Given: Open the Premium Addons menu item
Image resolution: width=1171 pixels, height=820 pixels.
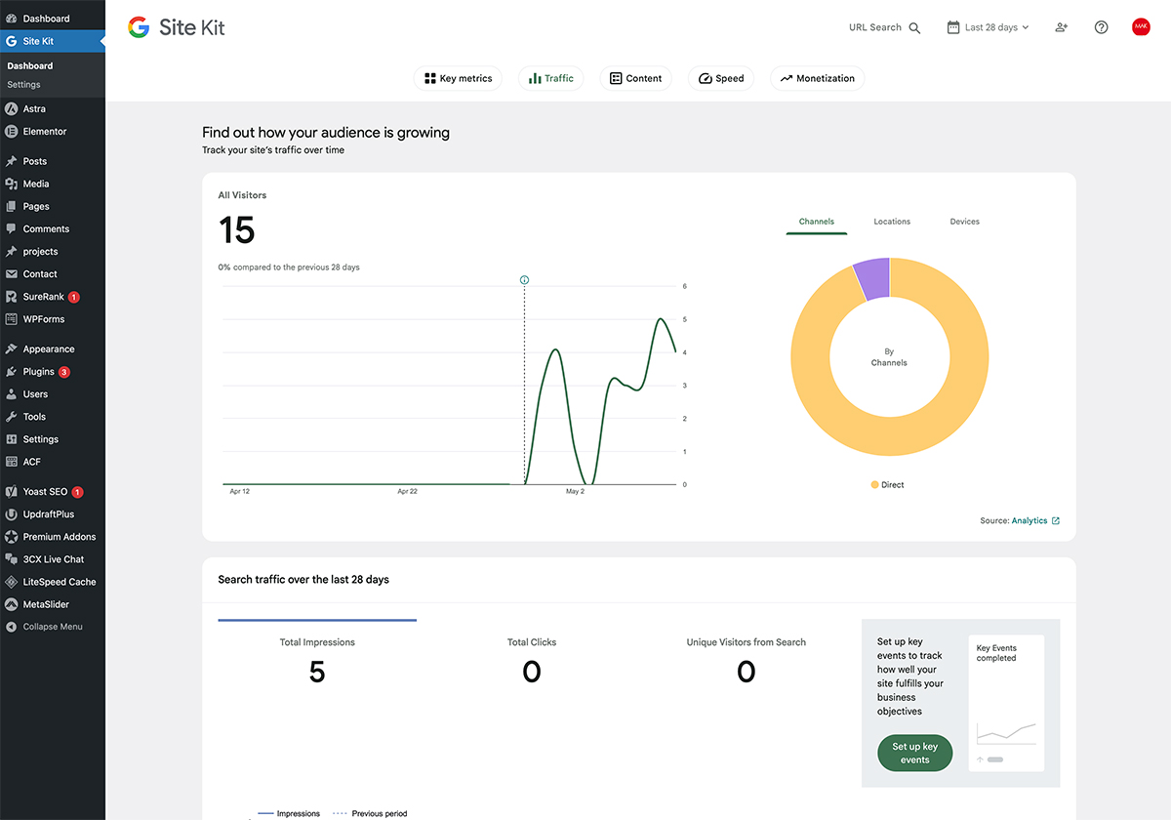Looking at the screenshot, I should point(53,537).
